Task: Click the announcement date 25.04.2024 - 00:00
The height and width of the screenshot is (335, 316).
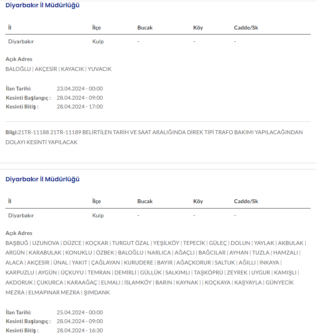Action: click(80, 312)
